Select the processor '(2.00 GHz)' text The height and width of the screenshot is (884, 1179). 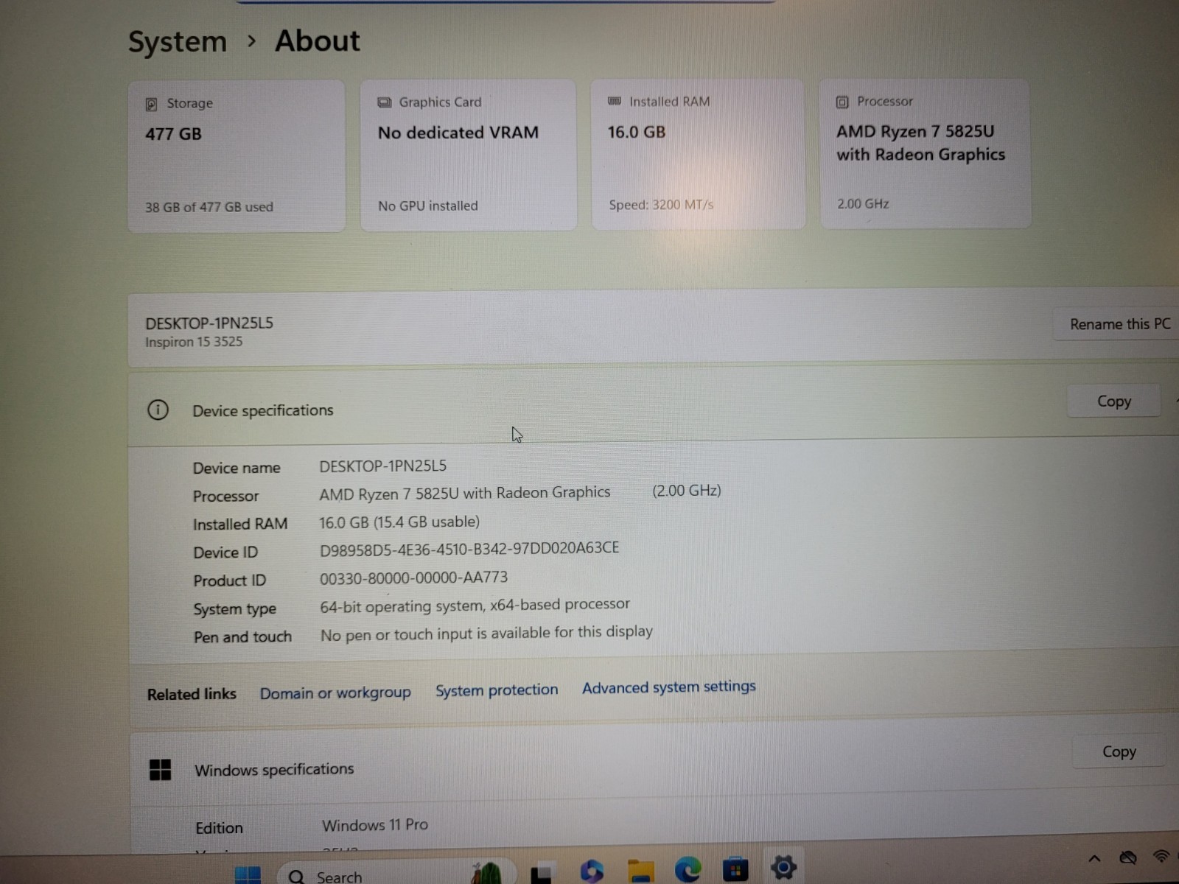[x=687, y=491]
